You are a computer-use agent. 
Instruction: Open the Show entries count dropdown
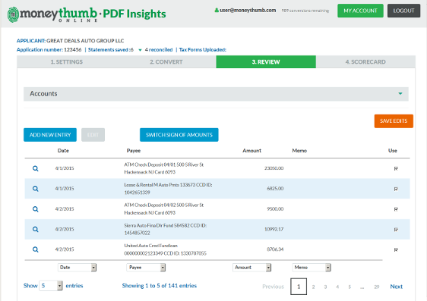51,286
